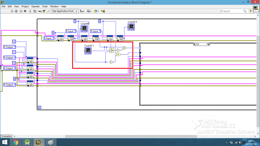Toggle Retain Wire Values
Viewport: 260px width, 146px height.
pyautogui.click(x=35, y=11)
